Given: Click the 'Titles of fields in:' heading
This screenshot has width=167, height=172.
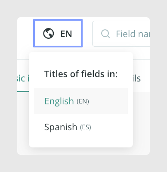Looking at the screenshot, I should [x=81, y=74].
